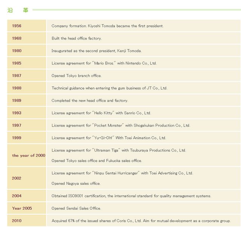This screenshot has height=227, width=241.
Task: Select the 1999 year cell
Action: 27,138
